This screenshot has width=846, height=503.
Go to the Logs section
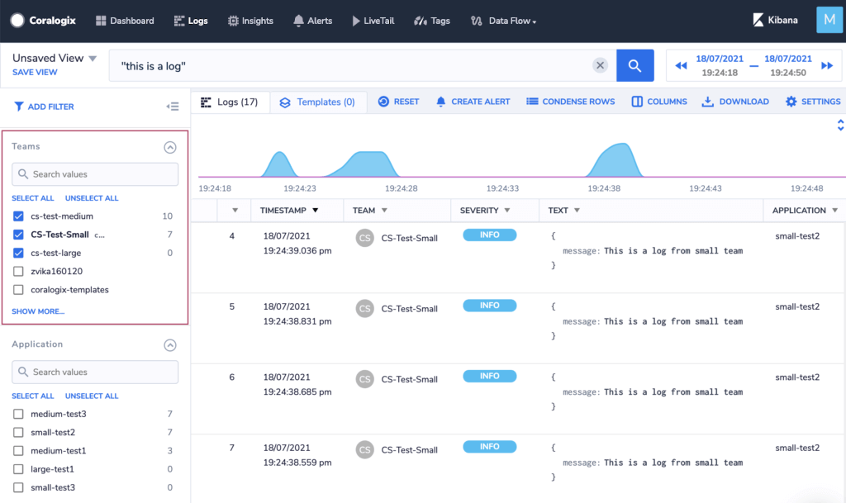pos(191,21)
